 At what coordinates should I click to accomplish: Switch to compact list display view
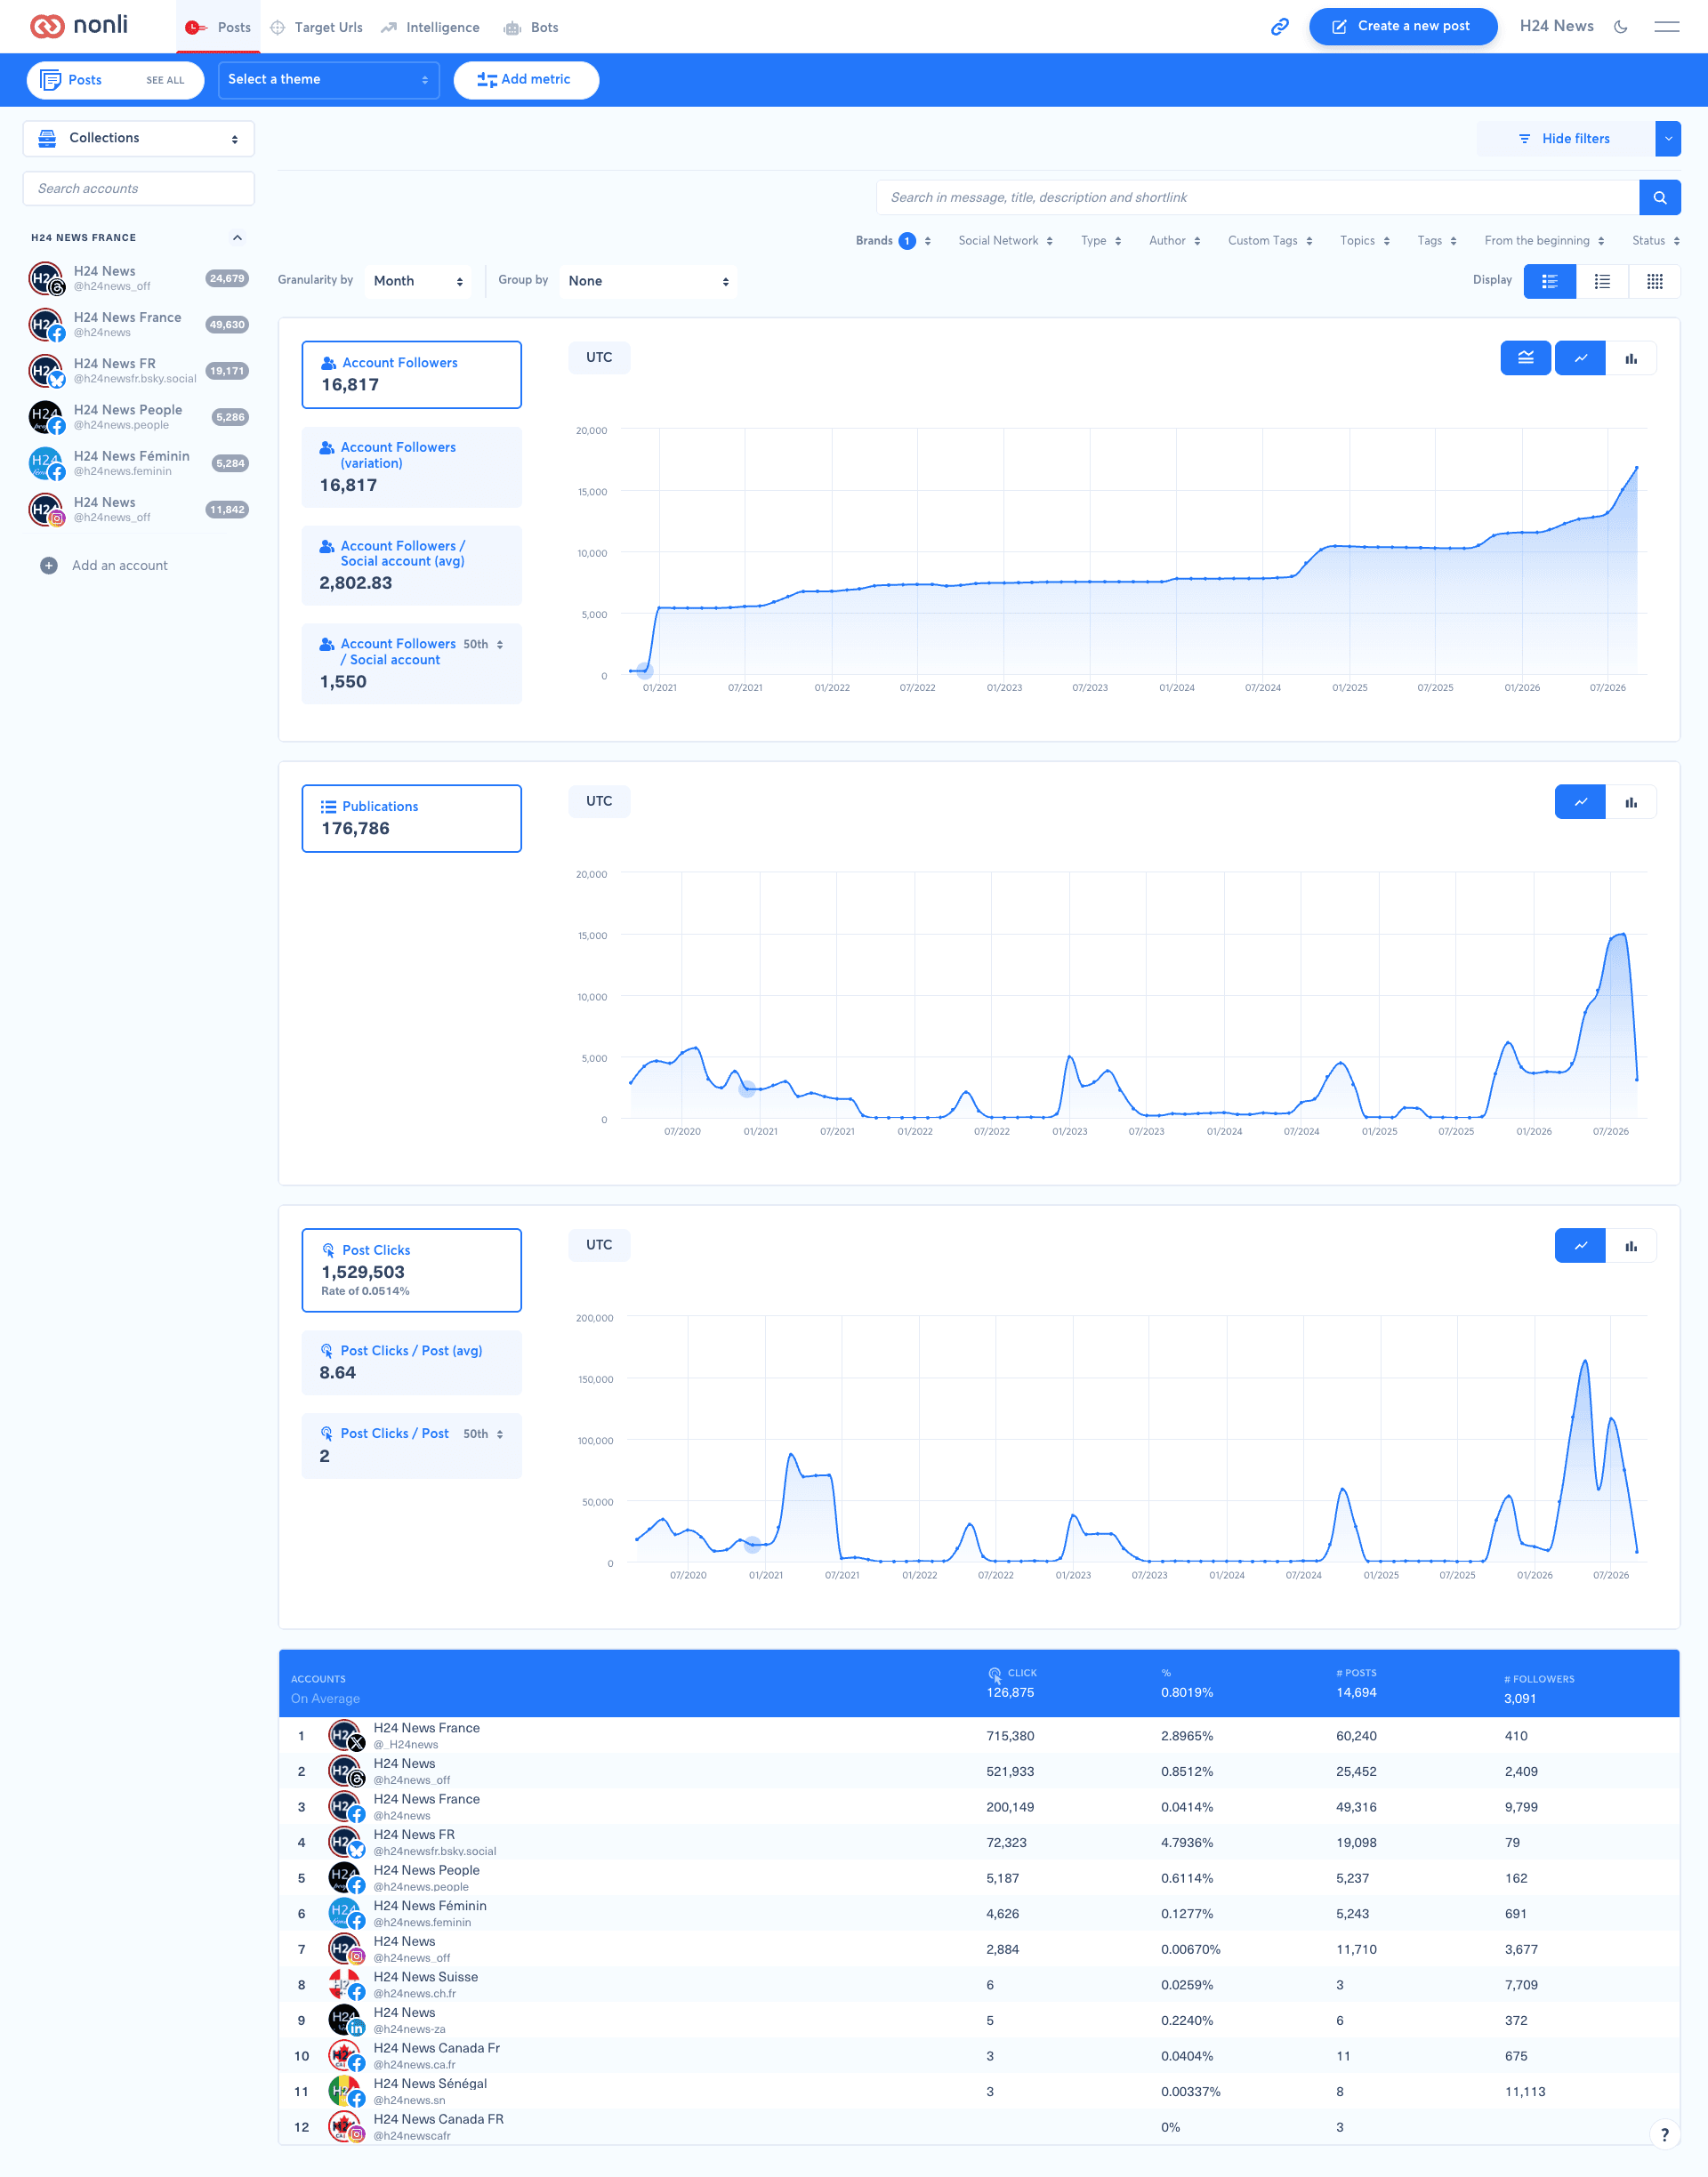tap(1602, 282)
